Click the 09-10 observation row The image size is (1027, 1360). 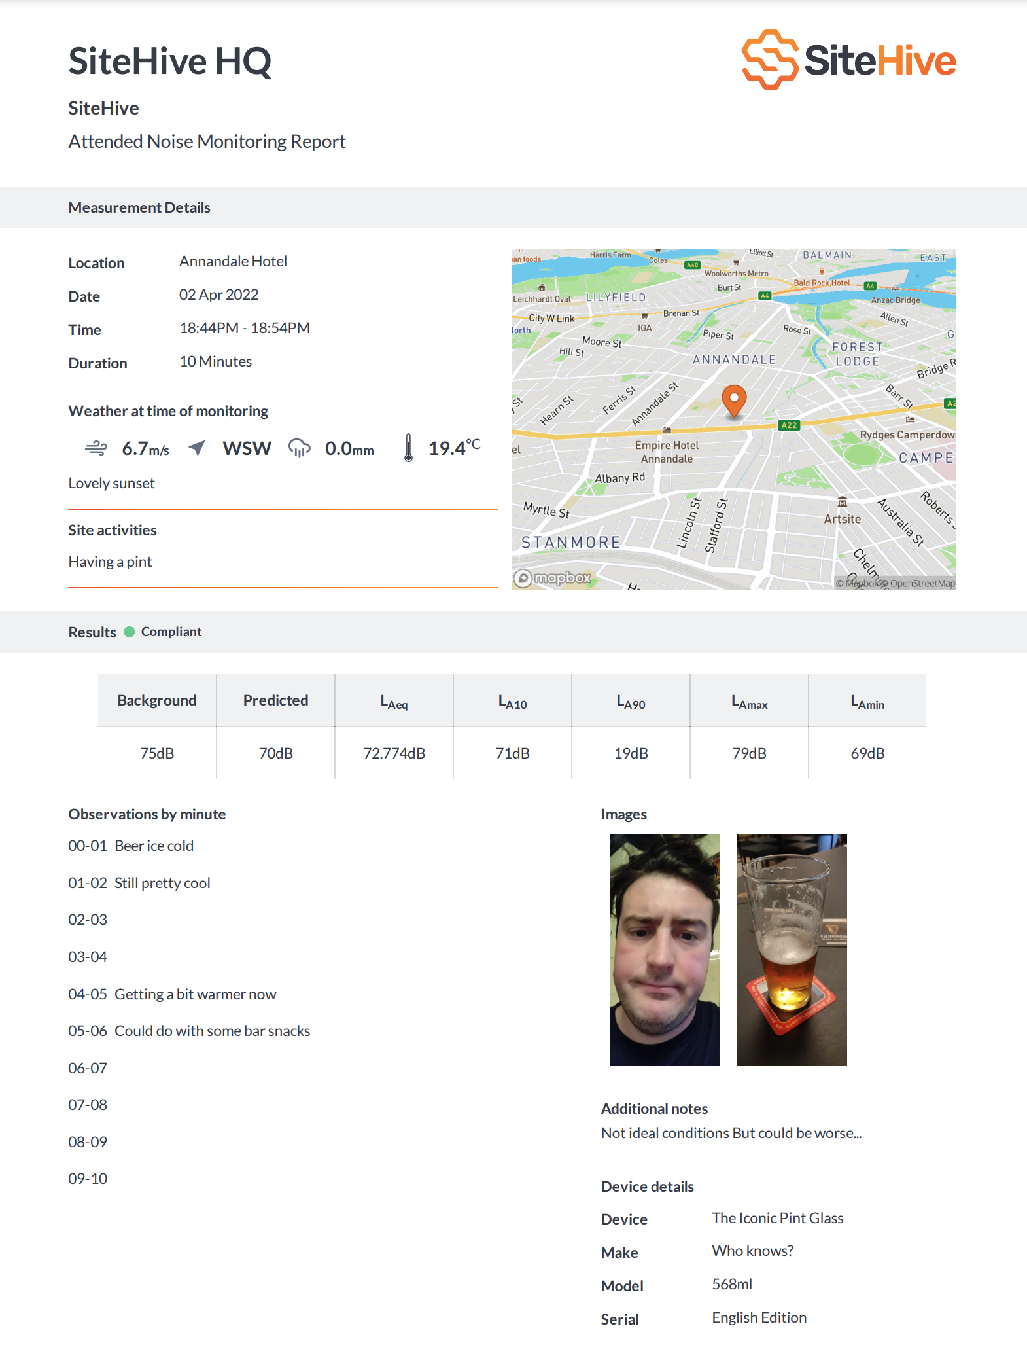click(88, 1179)
